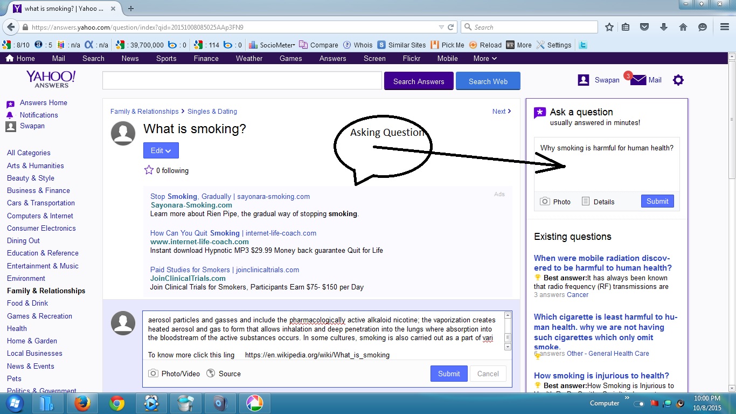736x414 pixels.
Task: Open Picasa icon in the taskbar
Action: pos(255,403)
